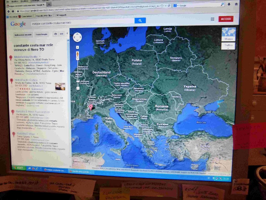This screenshot has height=200, width=266.
Task: Click Indicazioni stradali button
Action: (x=23, y=35)
